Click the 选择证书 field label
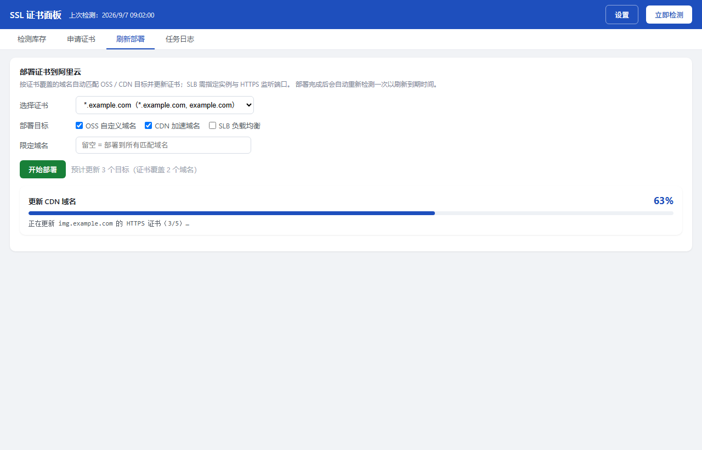The width and height of the screenshot is (702, 450). (x=34, y=105)
